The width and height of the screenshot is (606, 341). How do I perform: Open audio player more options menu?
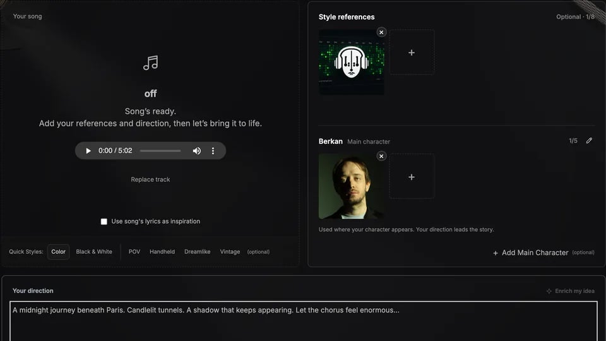click(213, 151)
